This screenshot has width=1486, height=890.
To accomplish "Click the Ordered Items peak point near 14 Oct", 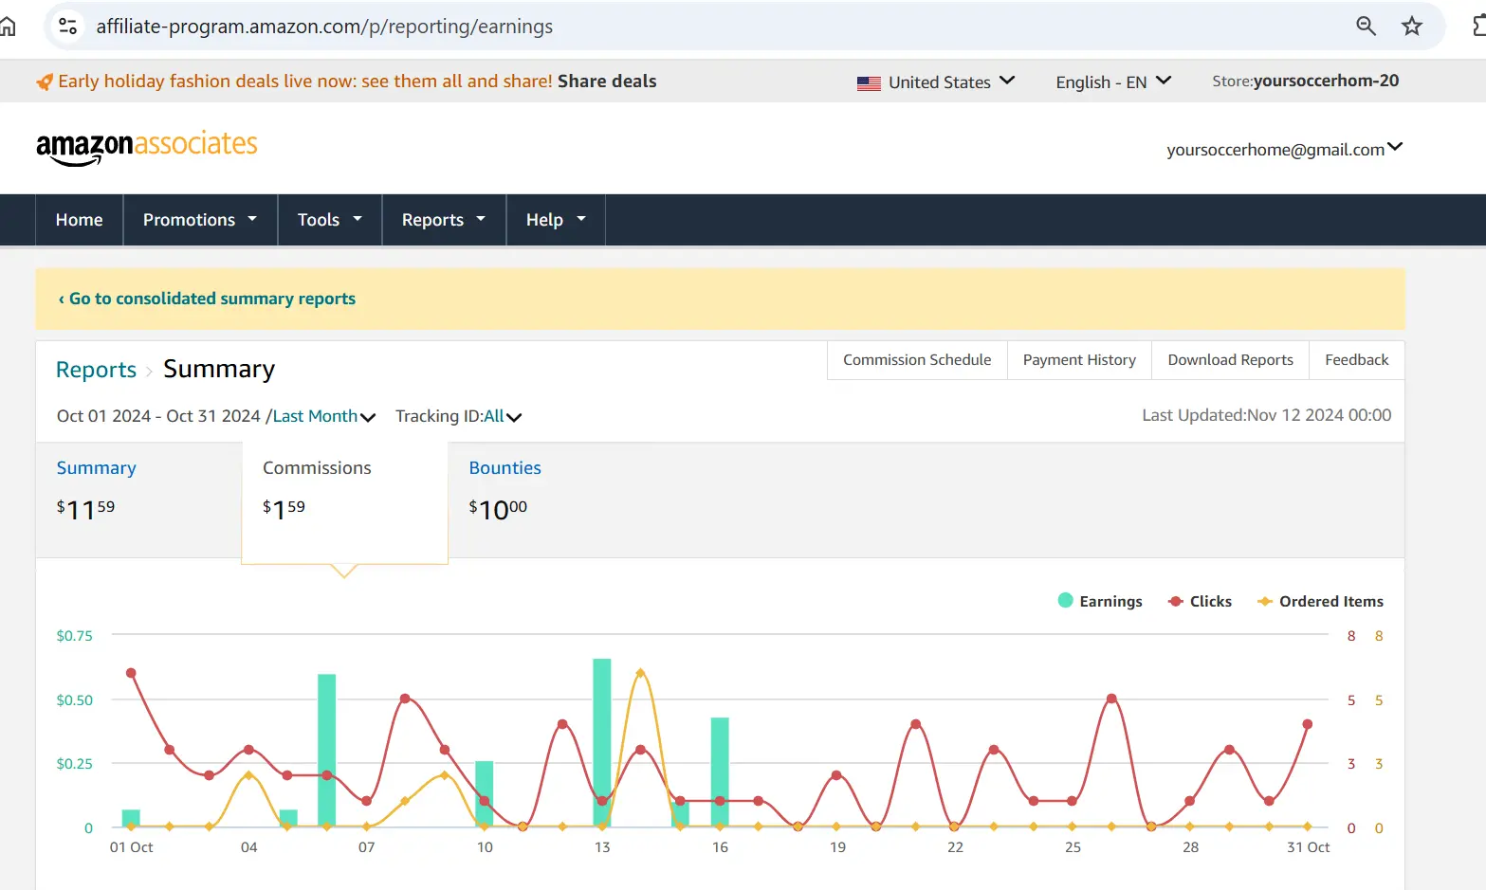I will pyautogui.click(x=640, y=673).
